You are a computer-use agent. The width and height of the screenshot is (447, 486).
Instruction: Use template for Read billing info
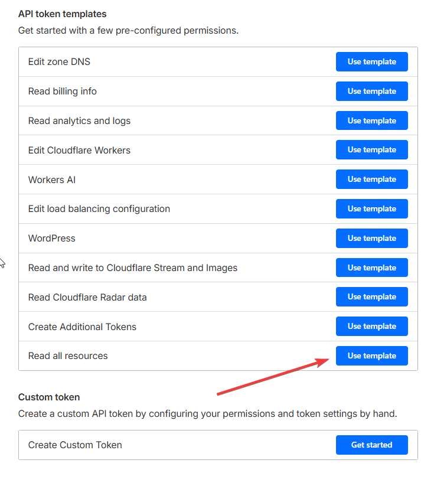click(371, 92)
